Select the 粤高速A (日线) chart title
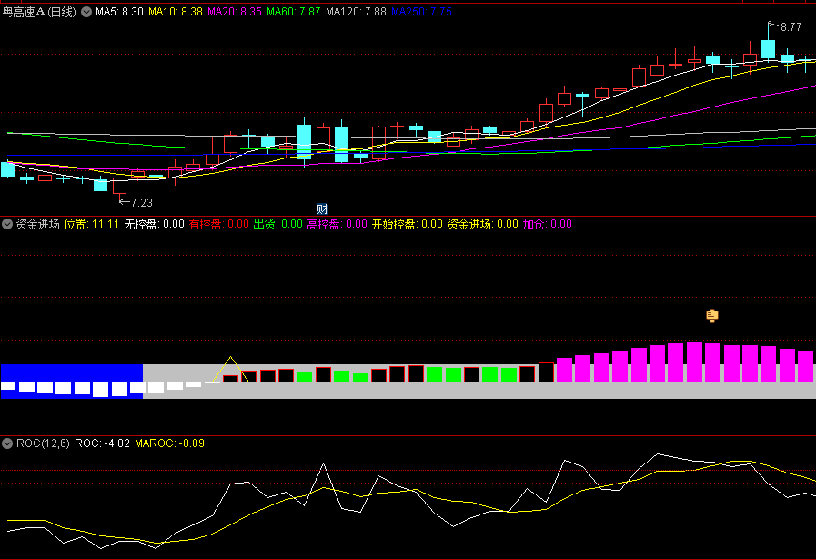This screenshot has width=816, height=560. [x=39, y=12]
